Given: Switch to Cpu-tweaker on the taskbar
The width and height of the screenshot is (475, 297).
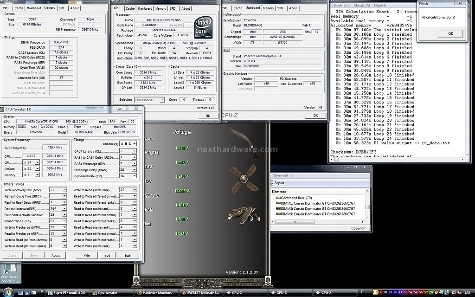Looking at the screenshot, I should point(111,293).
